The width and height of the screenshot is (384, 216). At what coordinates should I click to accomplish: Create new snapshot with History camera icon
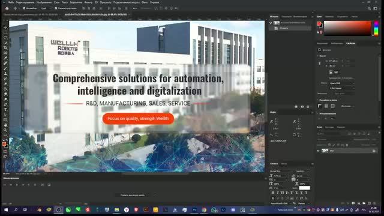tap(302, 107)
